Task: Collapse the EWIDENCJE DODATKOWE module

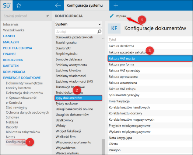Action: [22, 78]
